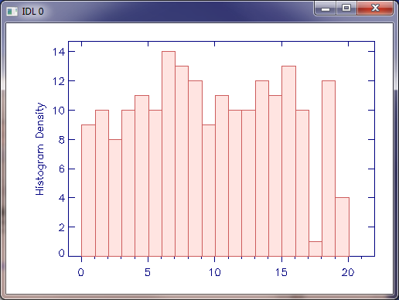
Task: Click the IDL 0 window icon
Action: pyautogui.click(x=12, y=12)
